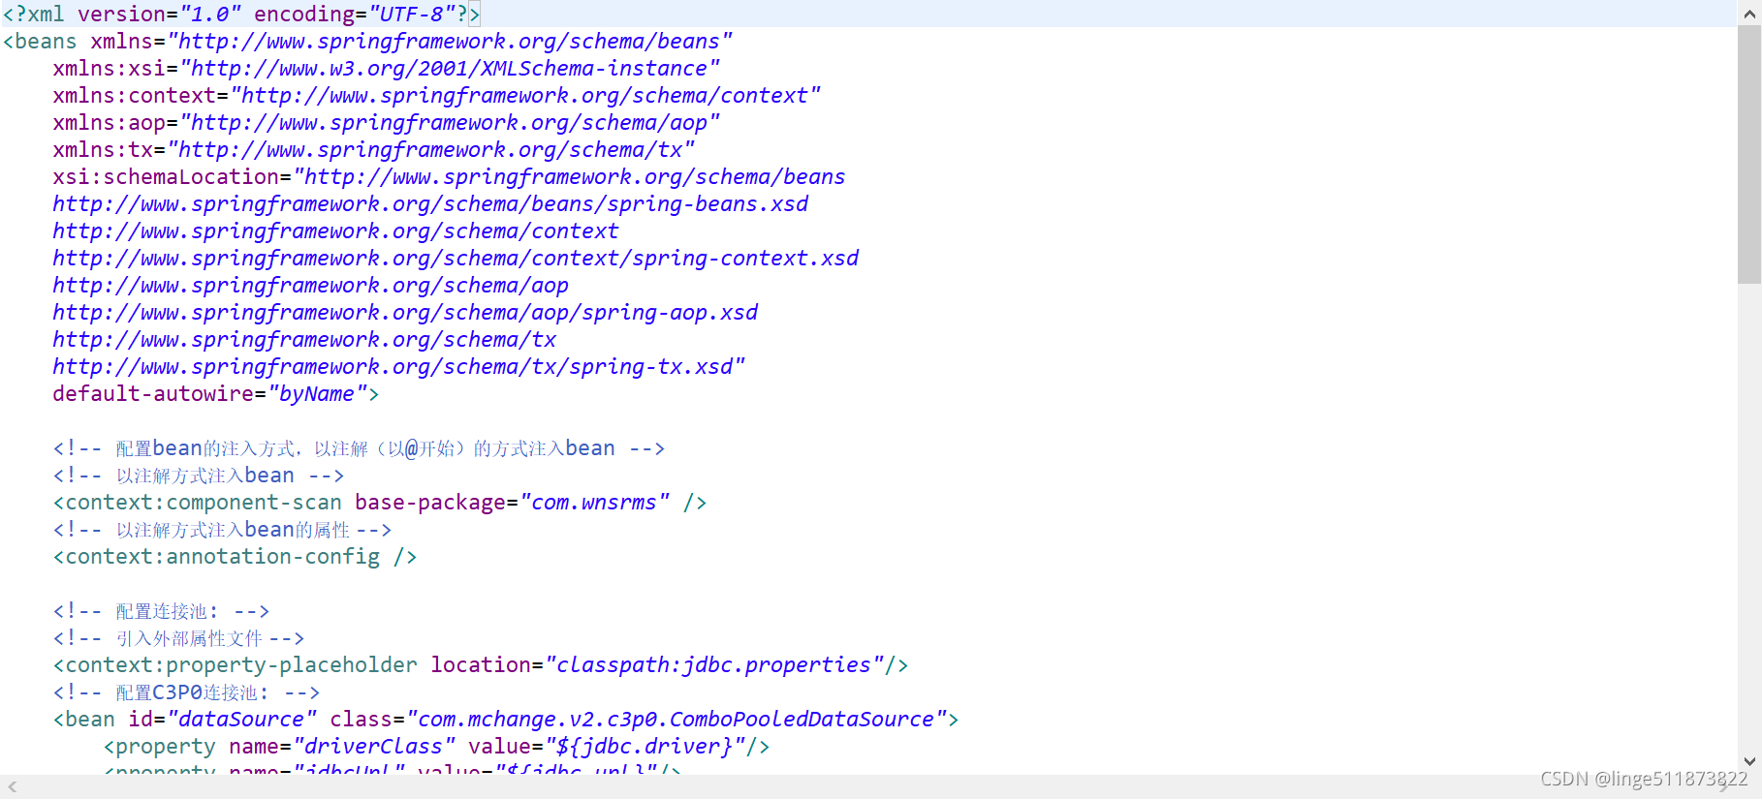Click the xmlns:tx attribute line
Screen dimensions: 1762x799
click(x=373, y=150)
